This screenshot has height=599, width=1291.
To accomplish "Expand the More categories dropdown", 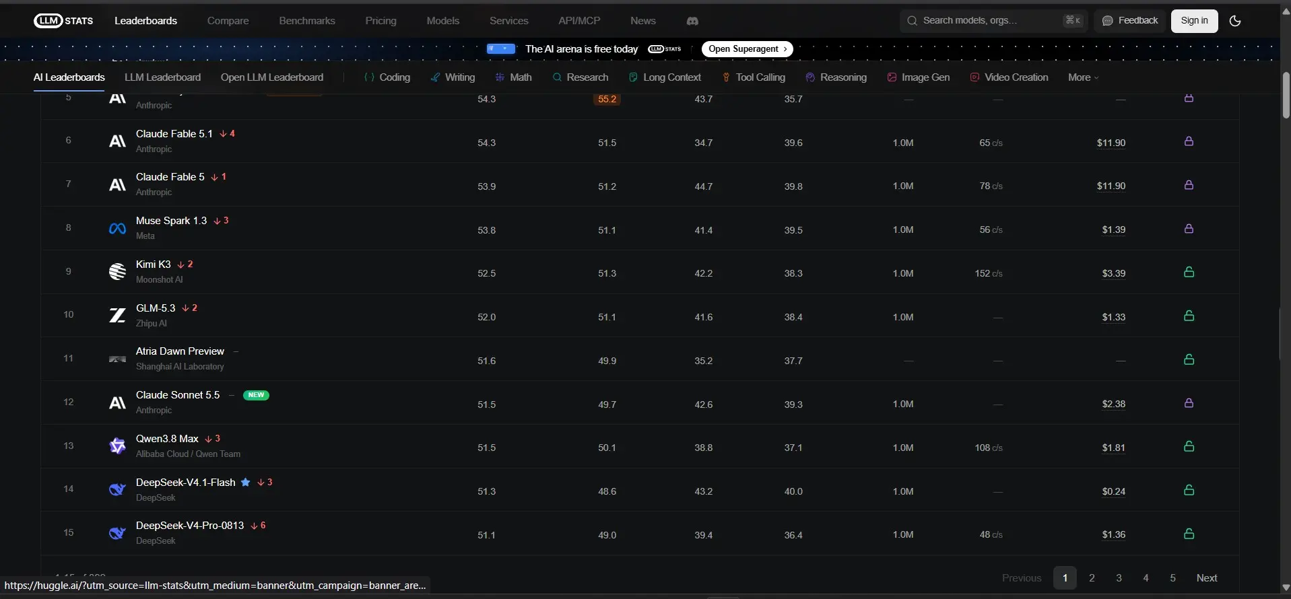I will pyautogui.click(x=1083, y=77).
